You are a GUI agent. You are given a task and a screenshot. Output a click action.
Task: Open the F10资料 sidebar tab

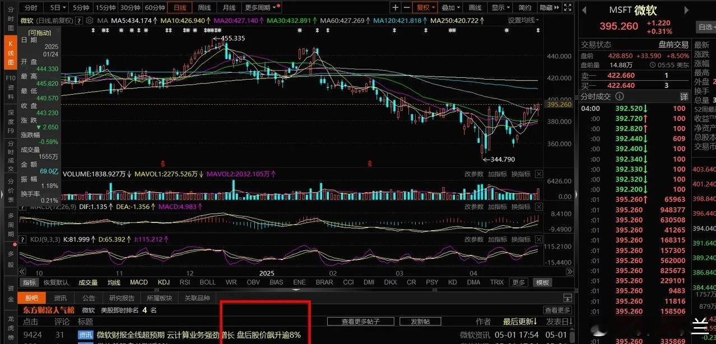[11, 86]
